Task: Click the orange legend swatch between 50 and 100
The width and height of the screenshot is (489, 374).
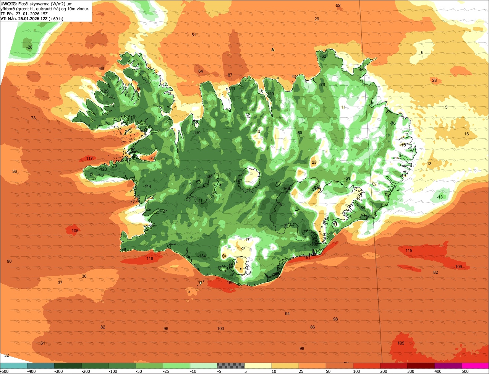Action: (x=339, y=366)
